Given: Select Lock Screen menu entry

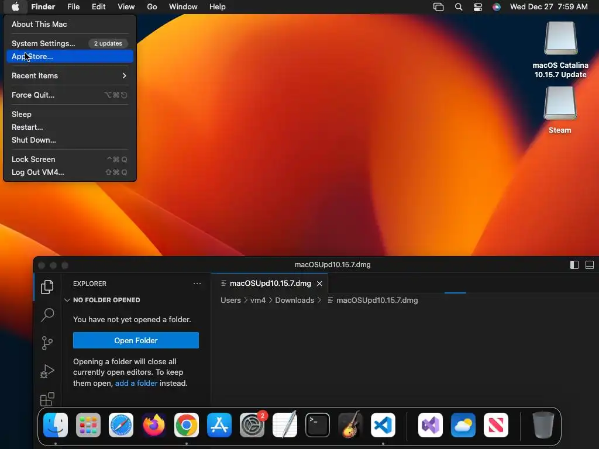Looking at the screenshot, I should click(x=70, y=159).
